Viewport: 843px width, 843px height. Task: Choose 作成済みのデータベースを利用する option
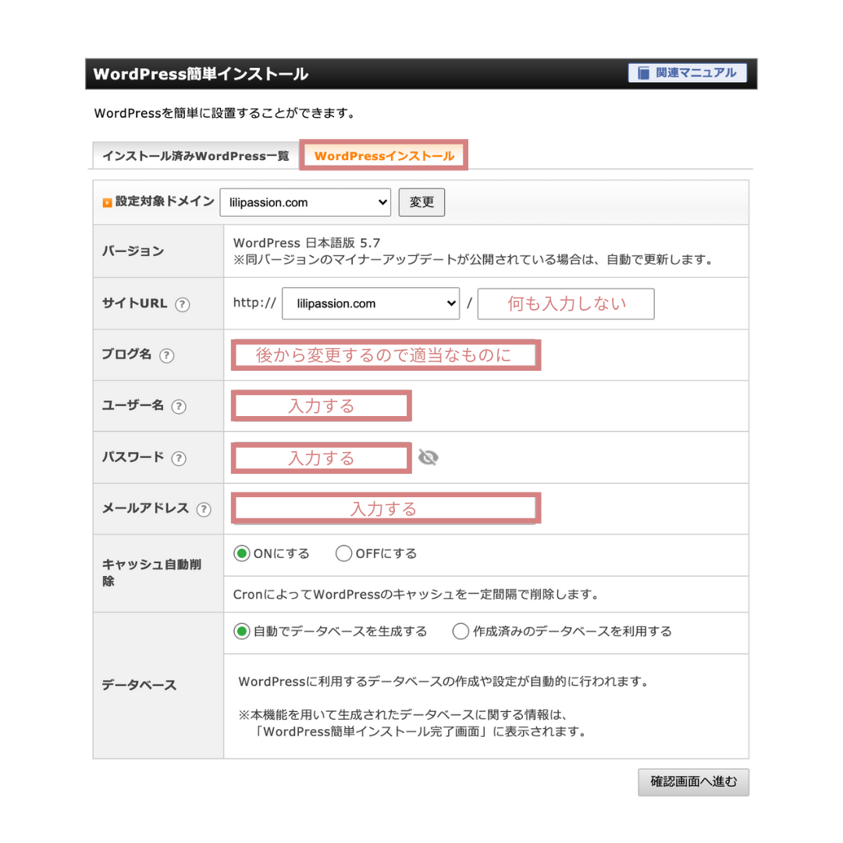tap(461, 631)
